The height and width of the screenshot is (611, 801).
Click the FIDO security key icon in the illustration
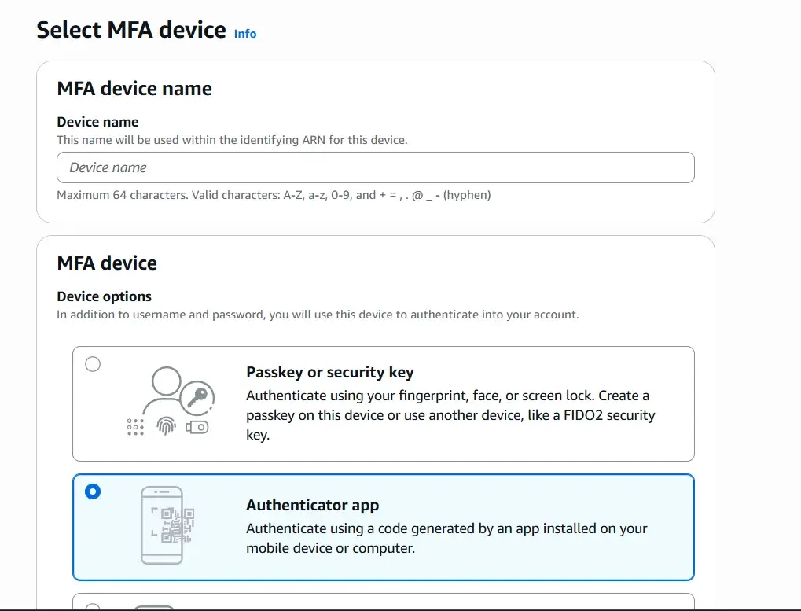pos(197,427)
